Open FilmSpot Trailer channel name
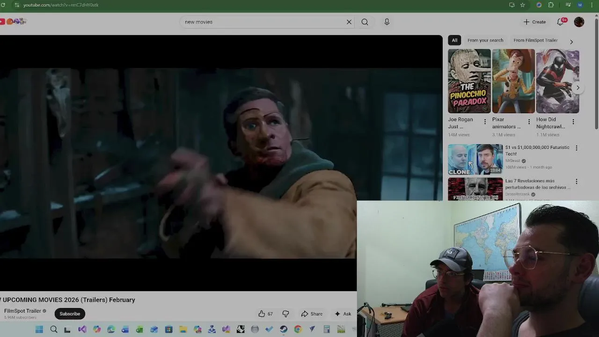599x337 pixels. click(x=22, y=311)
